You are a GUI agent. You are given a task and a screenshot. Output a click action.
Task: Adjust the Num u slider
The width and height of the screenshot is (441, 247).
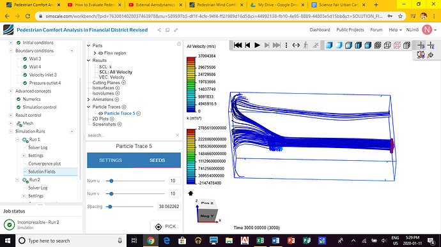[111, 181]
